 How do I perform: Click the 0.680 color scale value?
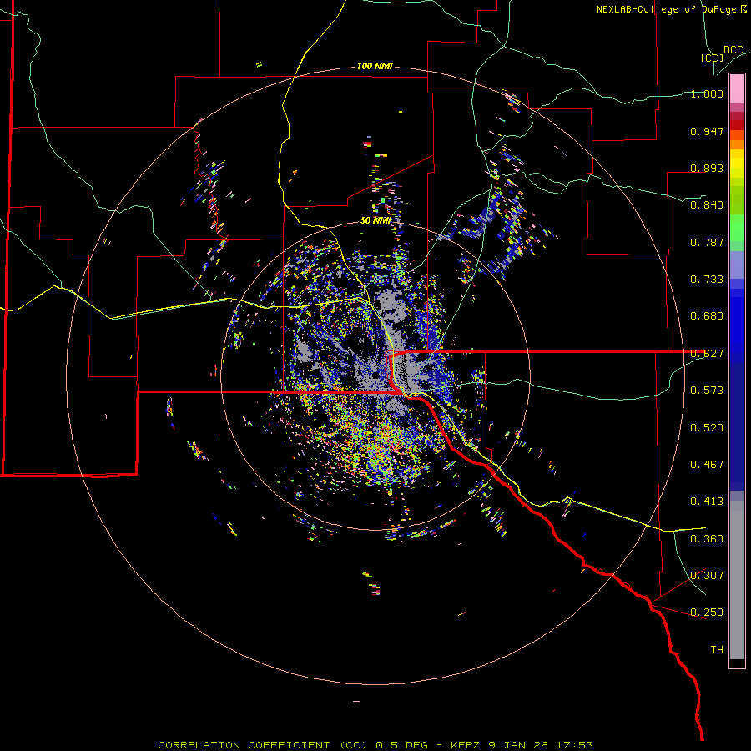[x=707, y=316]
